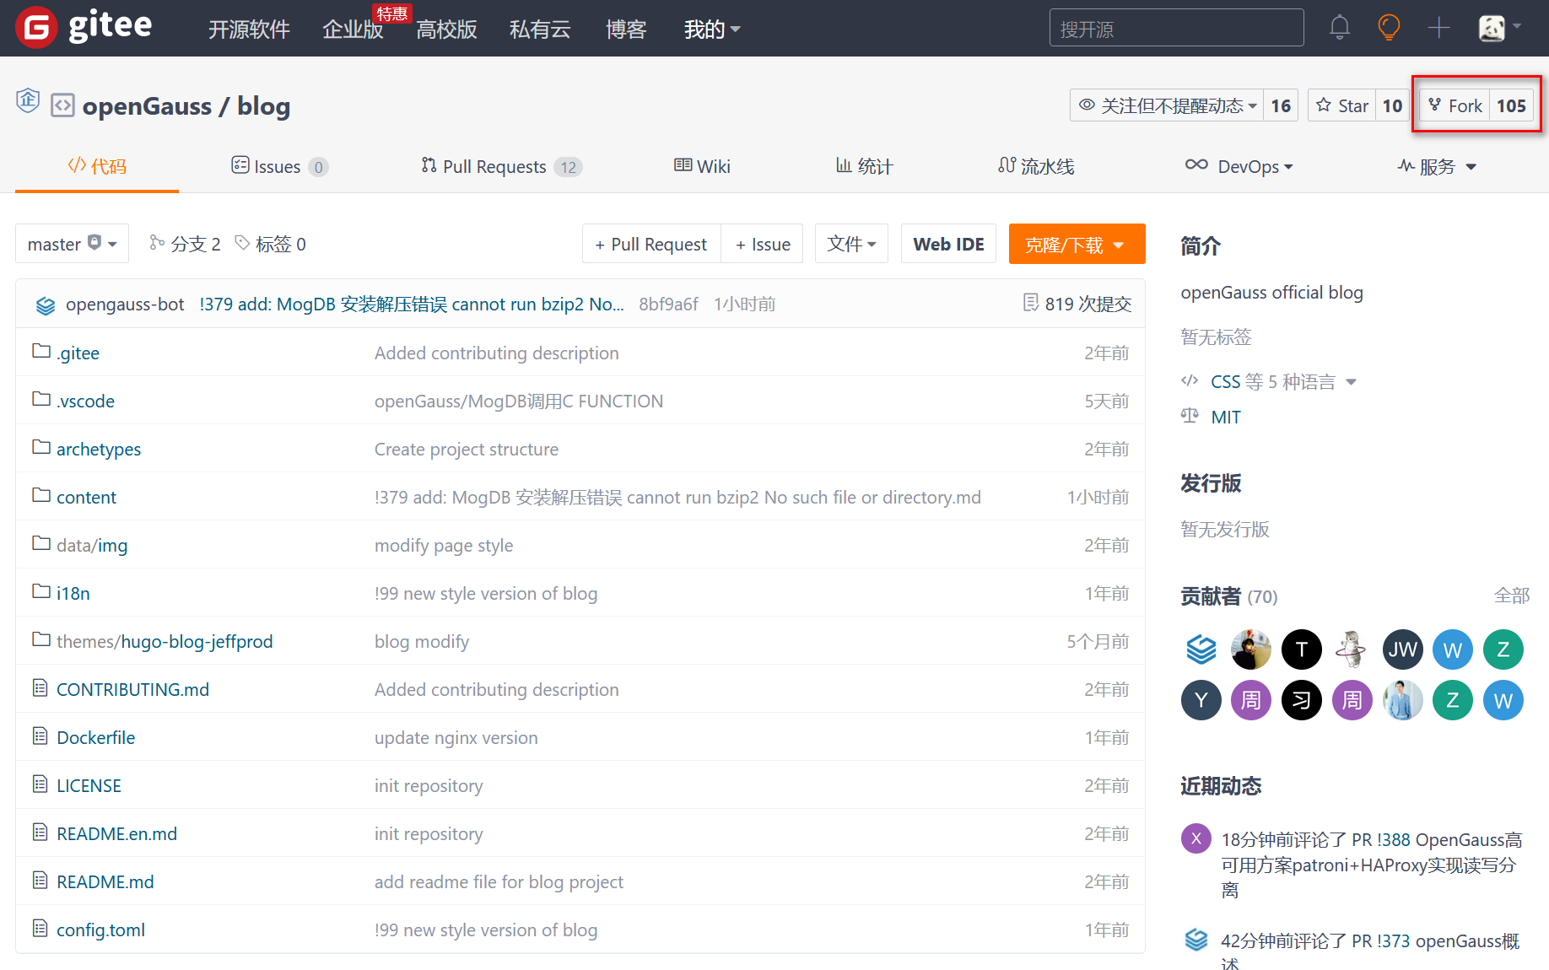Click the photo contributor avatar with red hat

click(1251, 649)
